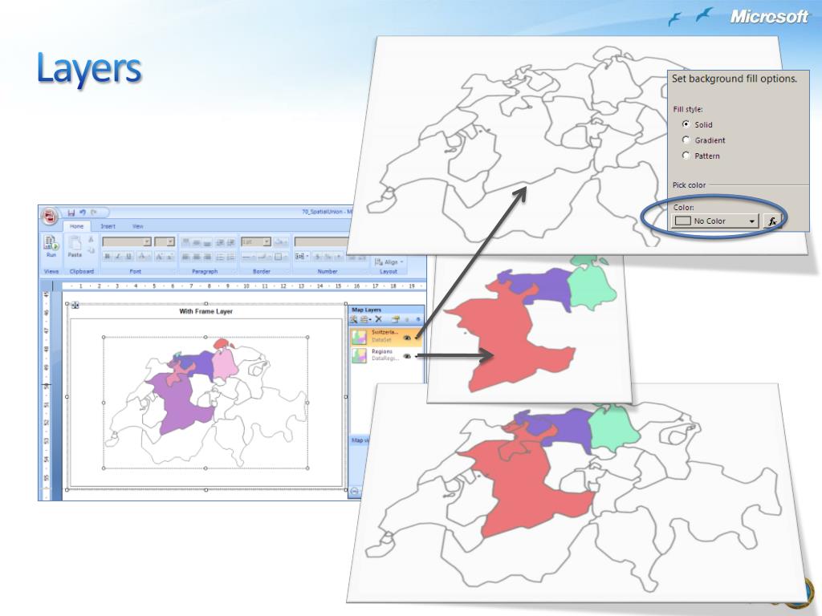Viewport: 822px width, 616px height.
Task: Click the Report Builder round application button
Action: pyautogui.click(x=51, y=217)
